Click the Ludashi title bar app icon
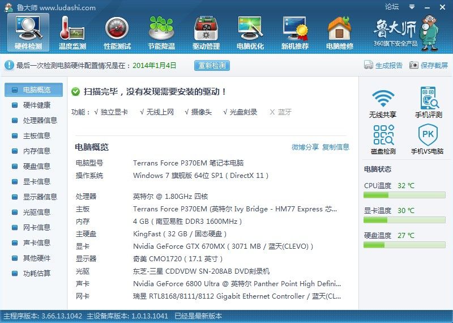This screenshot has height=323, width=453. pyautogui.click(x=8, y=7)
